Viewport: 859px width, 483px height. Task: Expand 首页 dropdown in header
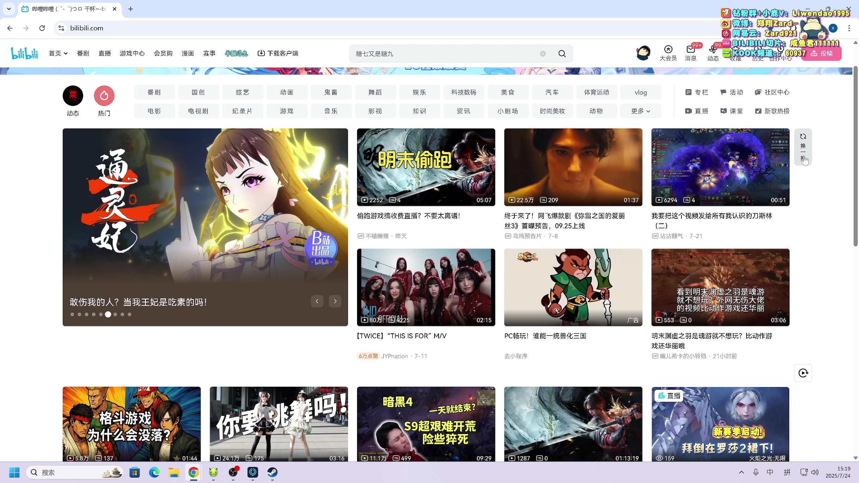[x=58, y=53]
